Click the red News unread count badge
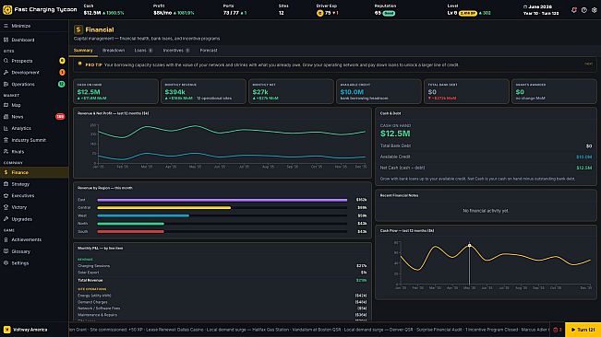Image resolution: width=601 pixels, height=337 pixels. click(60, 117)
